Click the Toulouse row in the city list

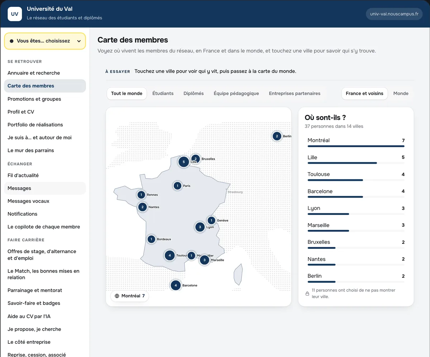pyautogui.click(x=356, y=176)
